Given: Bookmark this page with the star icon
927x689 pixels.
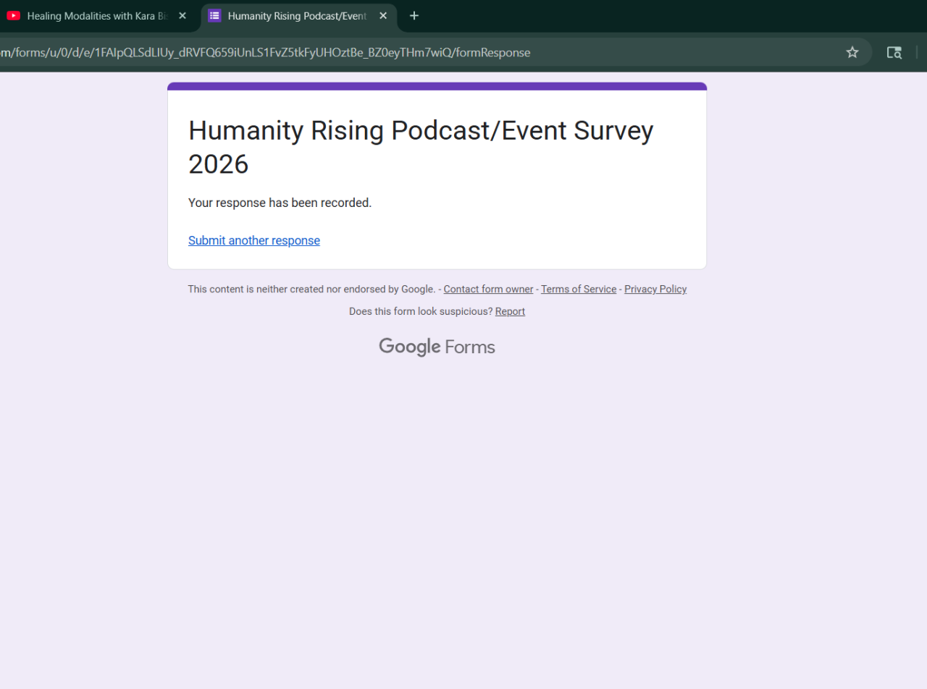Looking at the screenshot, I should (852, 53).
